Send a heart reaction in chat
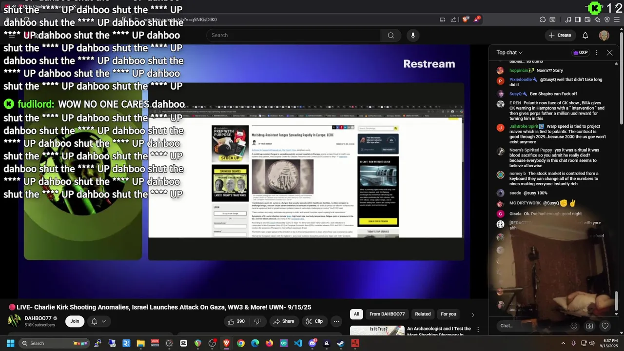The width and height of the screenshot is (624, 351). (605, 326)
